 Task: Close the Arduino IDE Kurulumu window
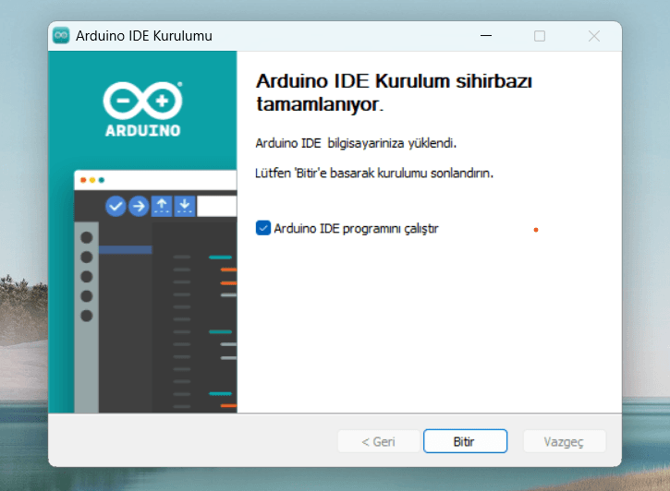click(x=594, y=36)
